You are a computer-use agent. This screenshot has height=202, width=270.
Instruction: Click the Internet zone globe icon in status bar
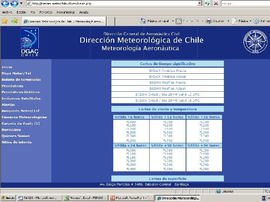pyautogui.click(x=219, y=192)
